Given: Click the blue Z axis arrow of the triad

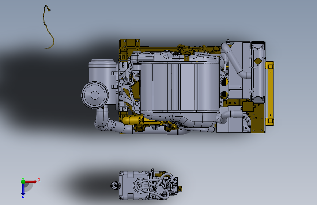Looking at the screenshot, I should [x=23, y=190].
